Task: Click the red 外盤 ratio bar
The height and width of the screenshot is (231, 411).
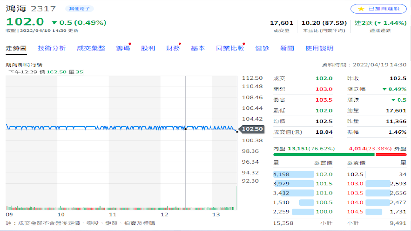Action: click(x=391, y=155)
